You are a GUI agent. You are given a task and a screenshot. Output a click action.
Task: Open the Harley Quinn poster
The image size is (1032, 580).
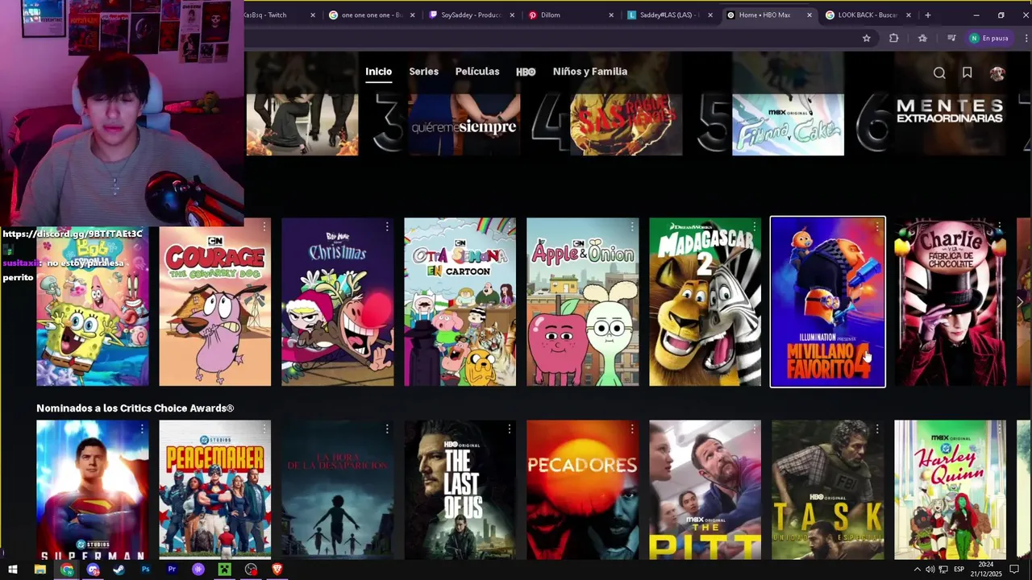951,490
